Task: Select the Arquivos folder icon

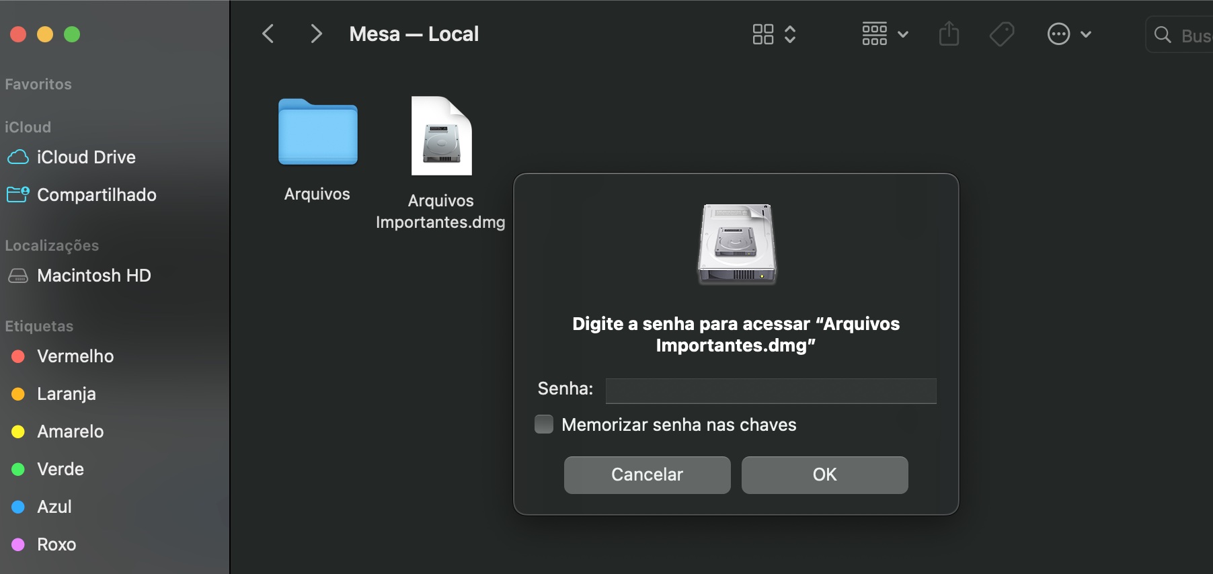Action: pyautogui.click(x=318, y=132)
